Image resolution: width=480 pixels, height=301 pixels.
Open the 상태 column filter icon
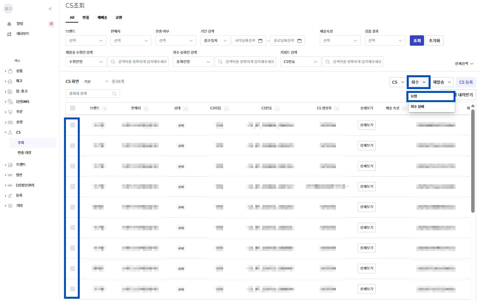186,109
